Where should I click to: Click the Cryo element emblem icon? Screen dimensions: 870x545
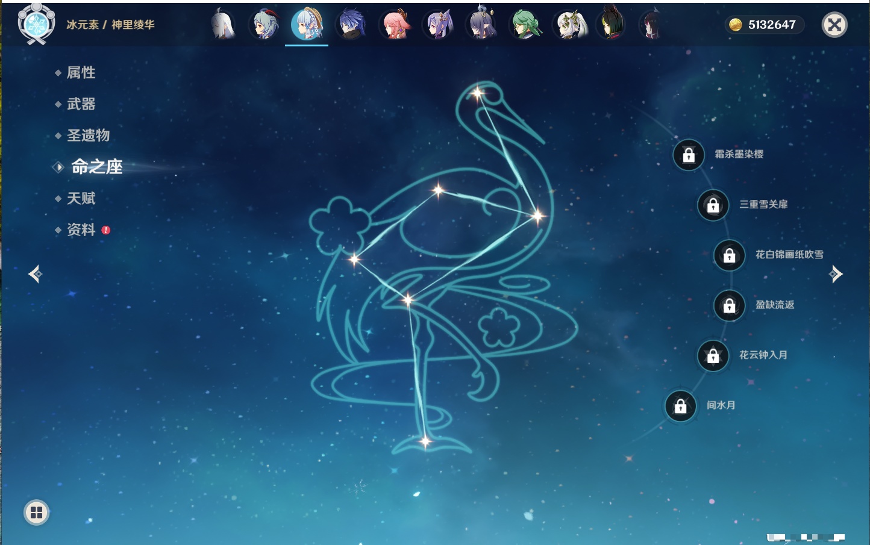(36, 25)
